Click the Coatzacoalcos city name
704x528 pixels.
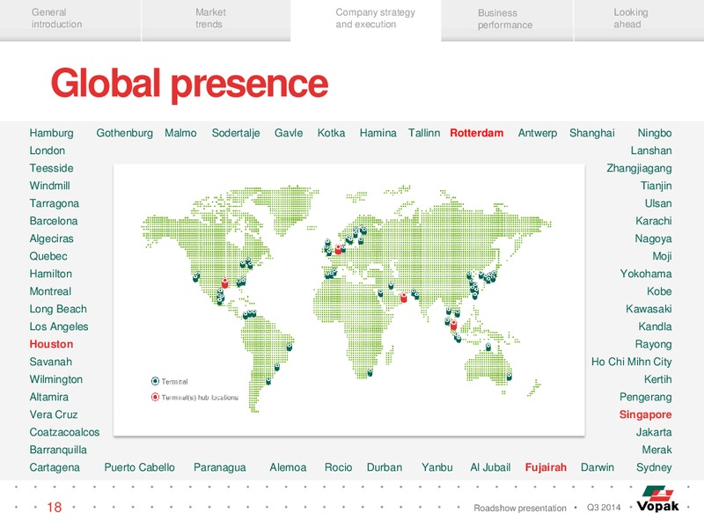tap(64, 432)
